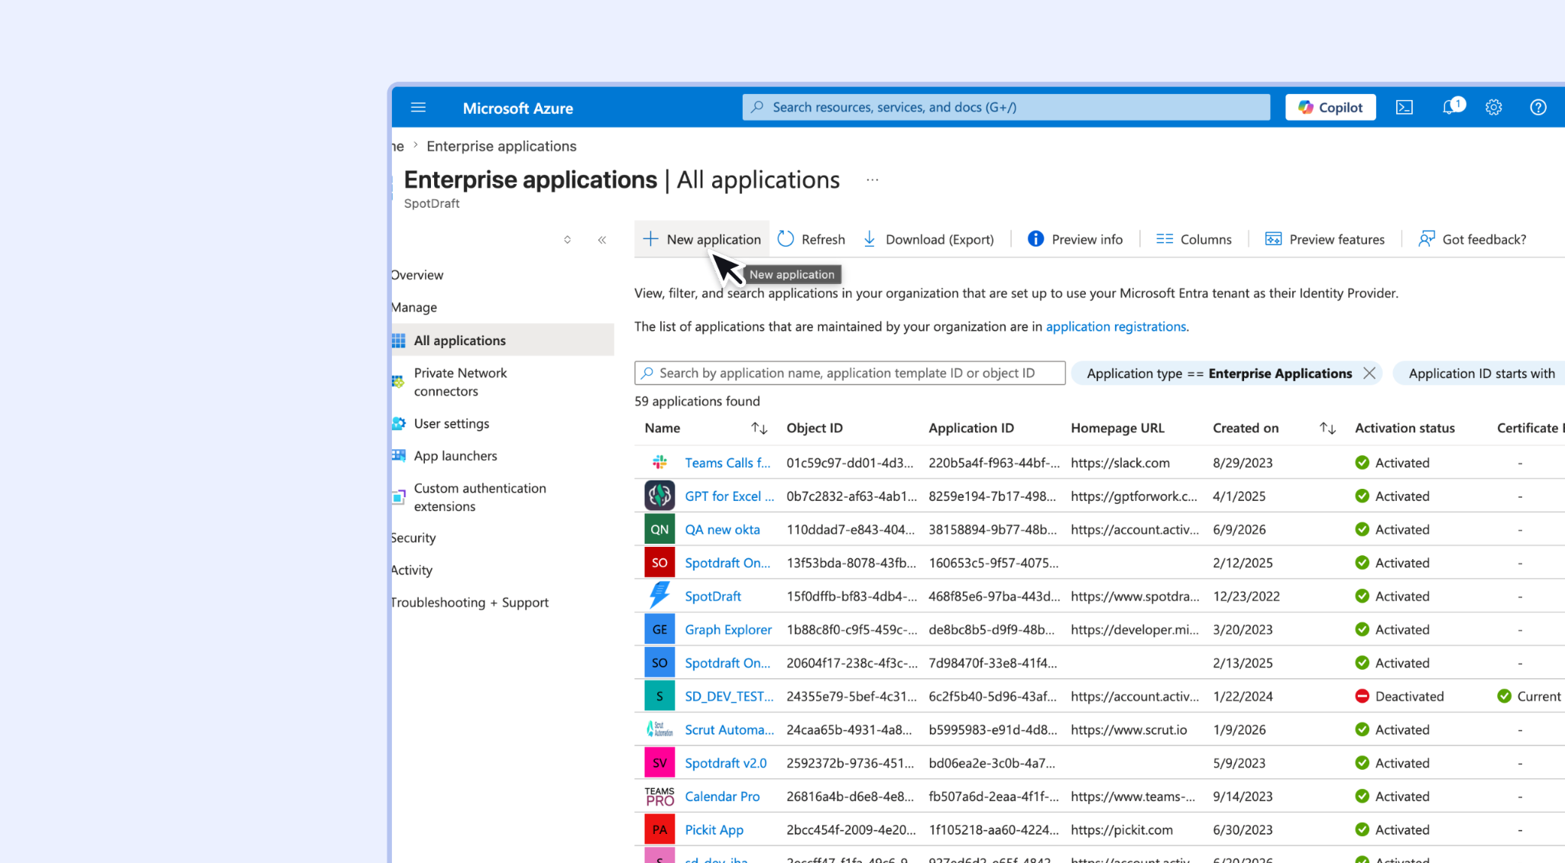Click the New application button
The height and width of the screenshot is (863, 1565).
tap(701, 239)
